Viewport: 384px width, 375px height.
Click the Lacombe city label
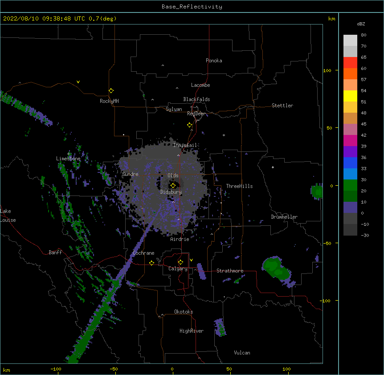tap(200, 85)
